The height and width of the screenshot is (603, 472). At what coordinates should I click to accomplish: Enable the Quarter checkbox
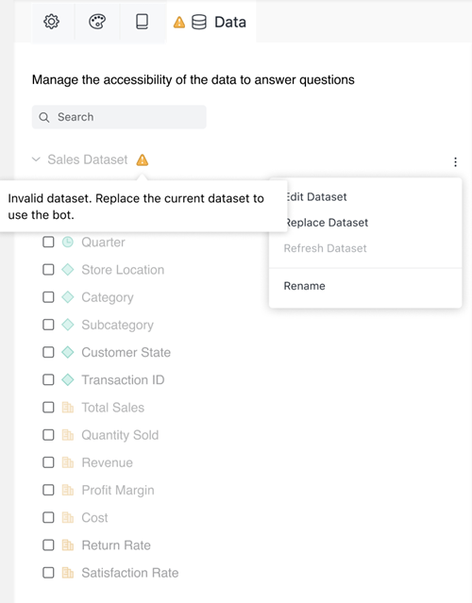click(48, 242)
